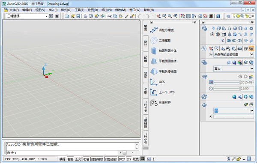Screen dimensions: 257x164
Task: Open the 未保存的当前视图 view dropdown
Action: pyautogui.click(x=252, y=54)
